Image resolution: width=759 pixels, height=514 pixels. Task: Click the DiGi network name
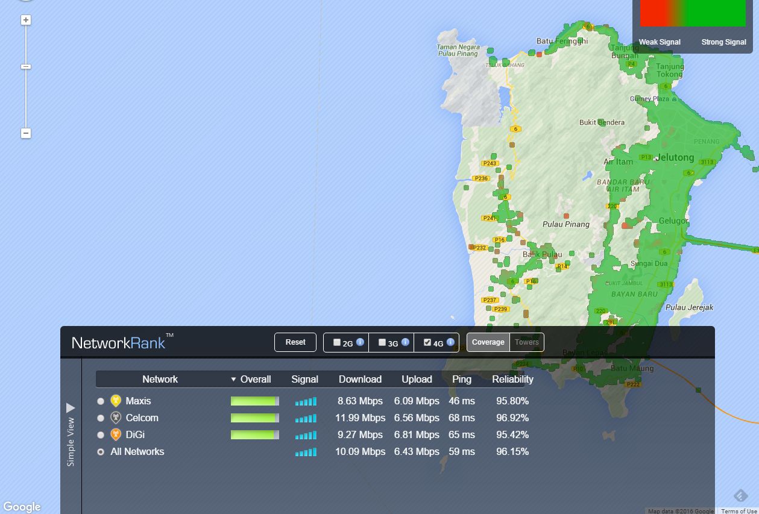point(135,434)
